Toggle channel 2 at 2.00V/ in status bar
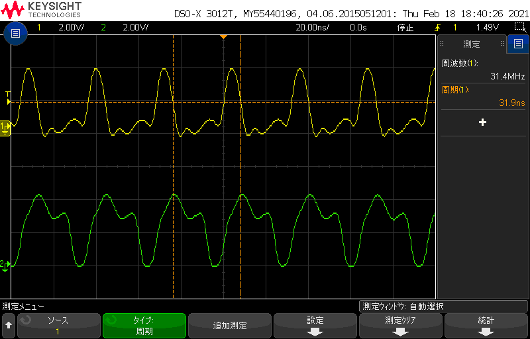This screenshot has width=530, height=339. pyautogui.click(x=126, y=27)
